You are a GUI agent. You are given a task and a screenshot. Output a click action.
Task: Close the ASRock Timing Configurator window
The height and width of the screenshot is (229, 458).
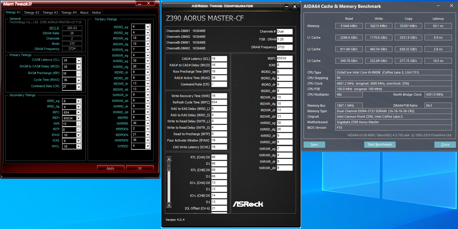click(x=295, y=6)
